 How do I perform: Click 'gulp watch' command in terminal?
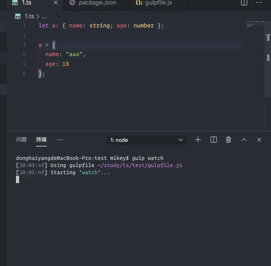click(147, 158)
